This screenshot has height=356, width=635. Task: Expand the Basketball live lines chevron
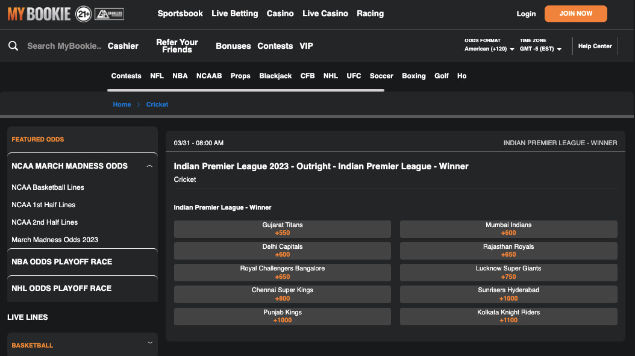coord(150,343)
